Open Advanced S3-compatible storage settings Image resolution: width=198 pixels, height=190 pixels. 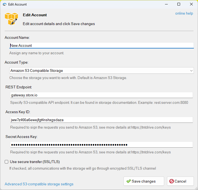(x=39, y=184)
